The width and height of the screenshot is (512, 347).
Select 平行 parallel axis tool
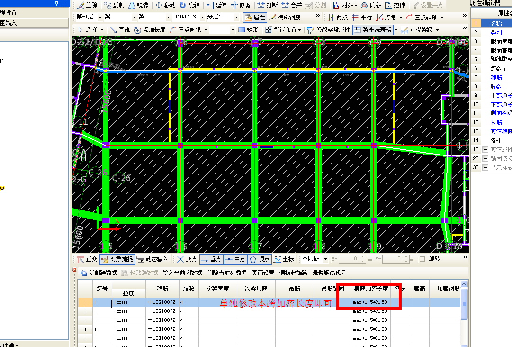[362, 18]
